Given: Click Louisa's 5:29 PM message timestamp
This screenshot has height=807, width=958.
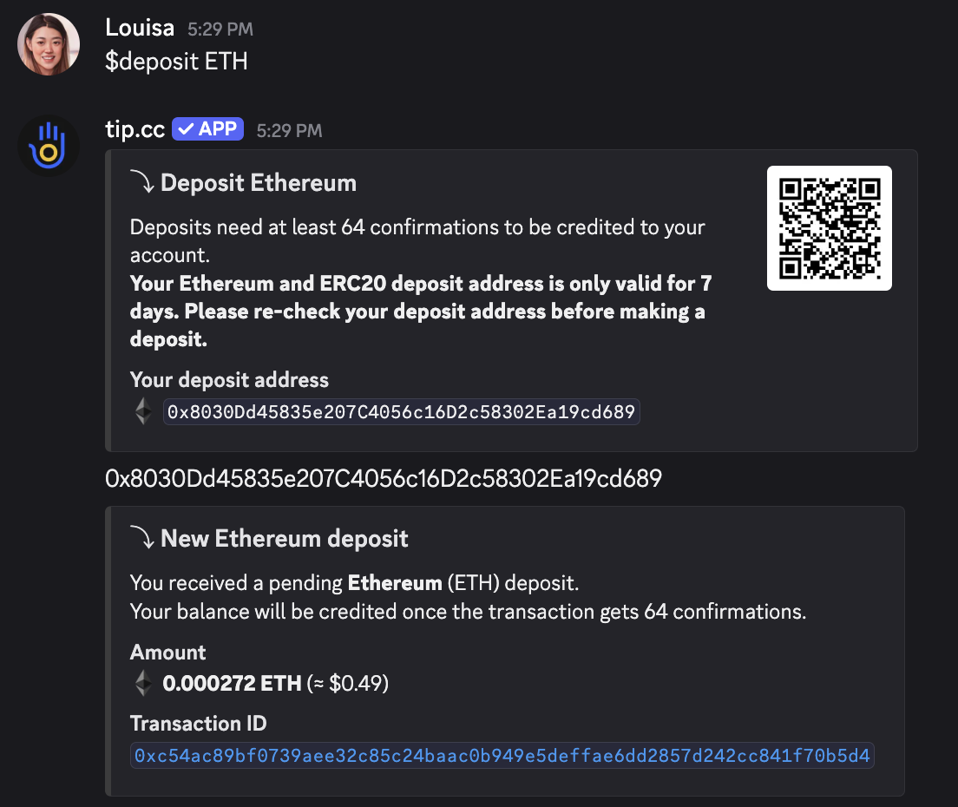Looking at the screenshot, I should pyautogui.click(x=220, y=30).
